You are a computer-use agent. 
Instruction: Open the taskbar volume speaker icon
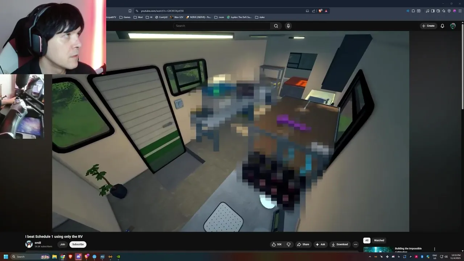[x=446, y=257]
